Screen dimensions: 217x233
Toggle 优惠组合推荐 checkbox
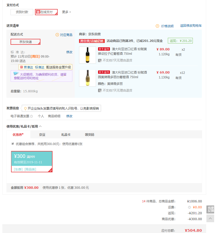point(13,144)
